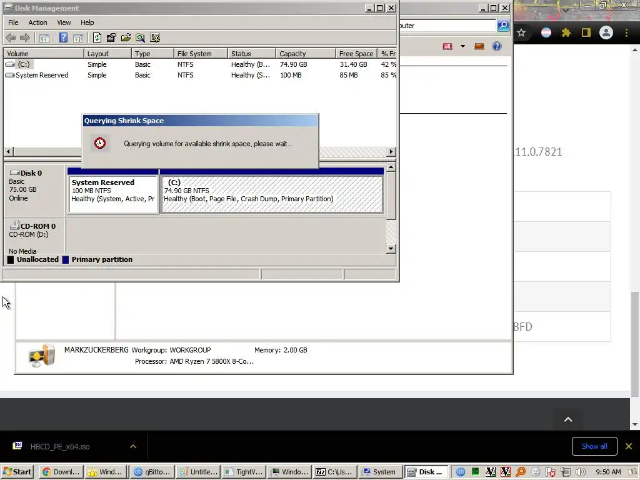Screen dimensions: 640x480
Task: Click the settings list toolbar icon, last in row
Action: point(155,38)
